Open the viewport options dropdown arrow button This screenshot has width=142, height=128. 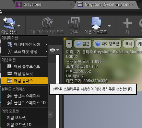click(x=69, y=44)
